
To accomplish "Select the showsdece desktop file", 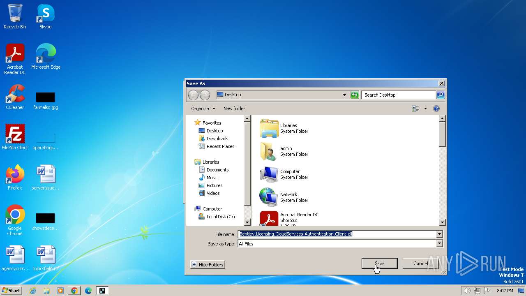I will pos(46,222).
